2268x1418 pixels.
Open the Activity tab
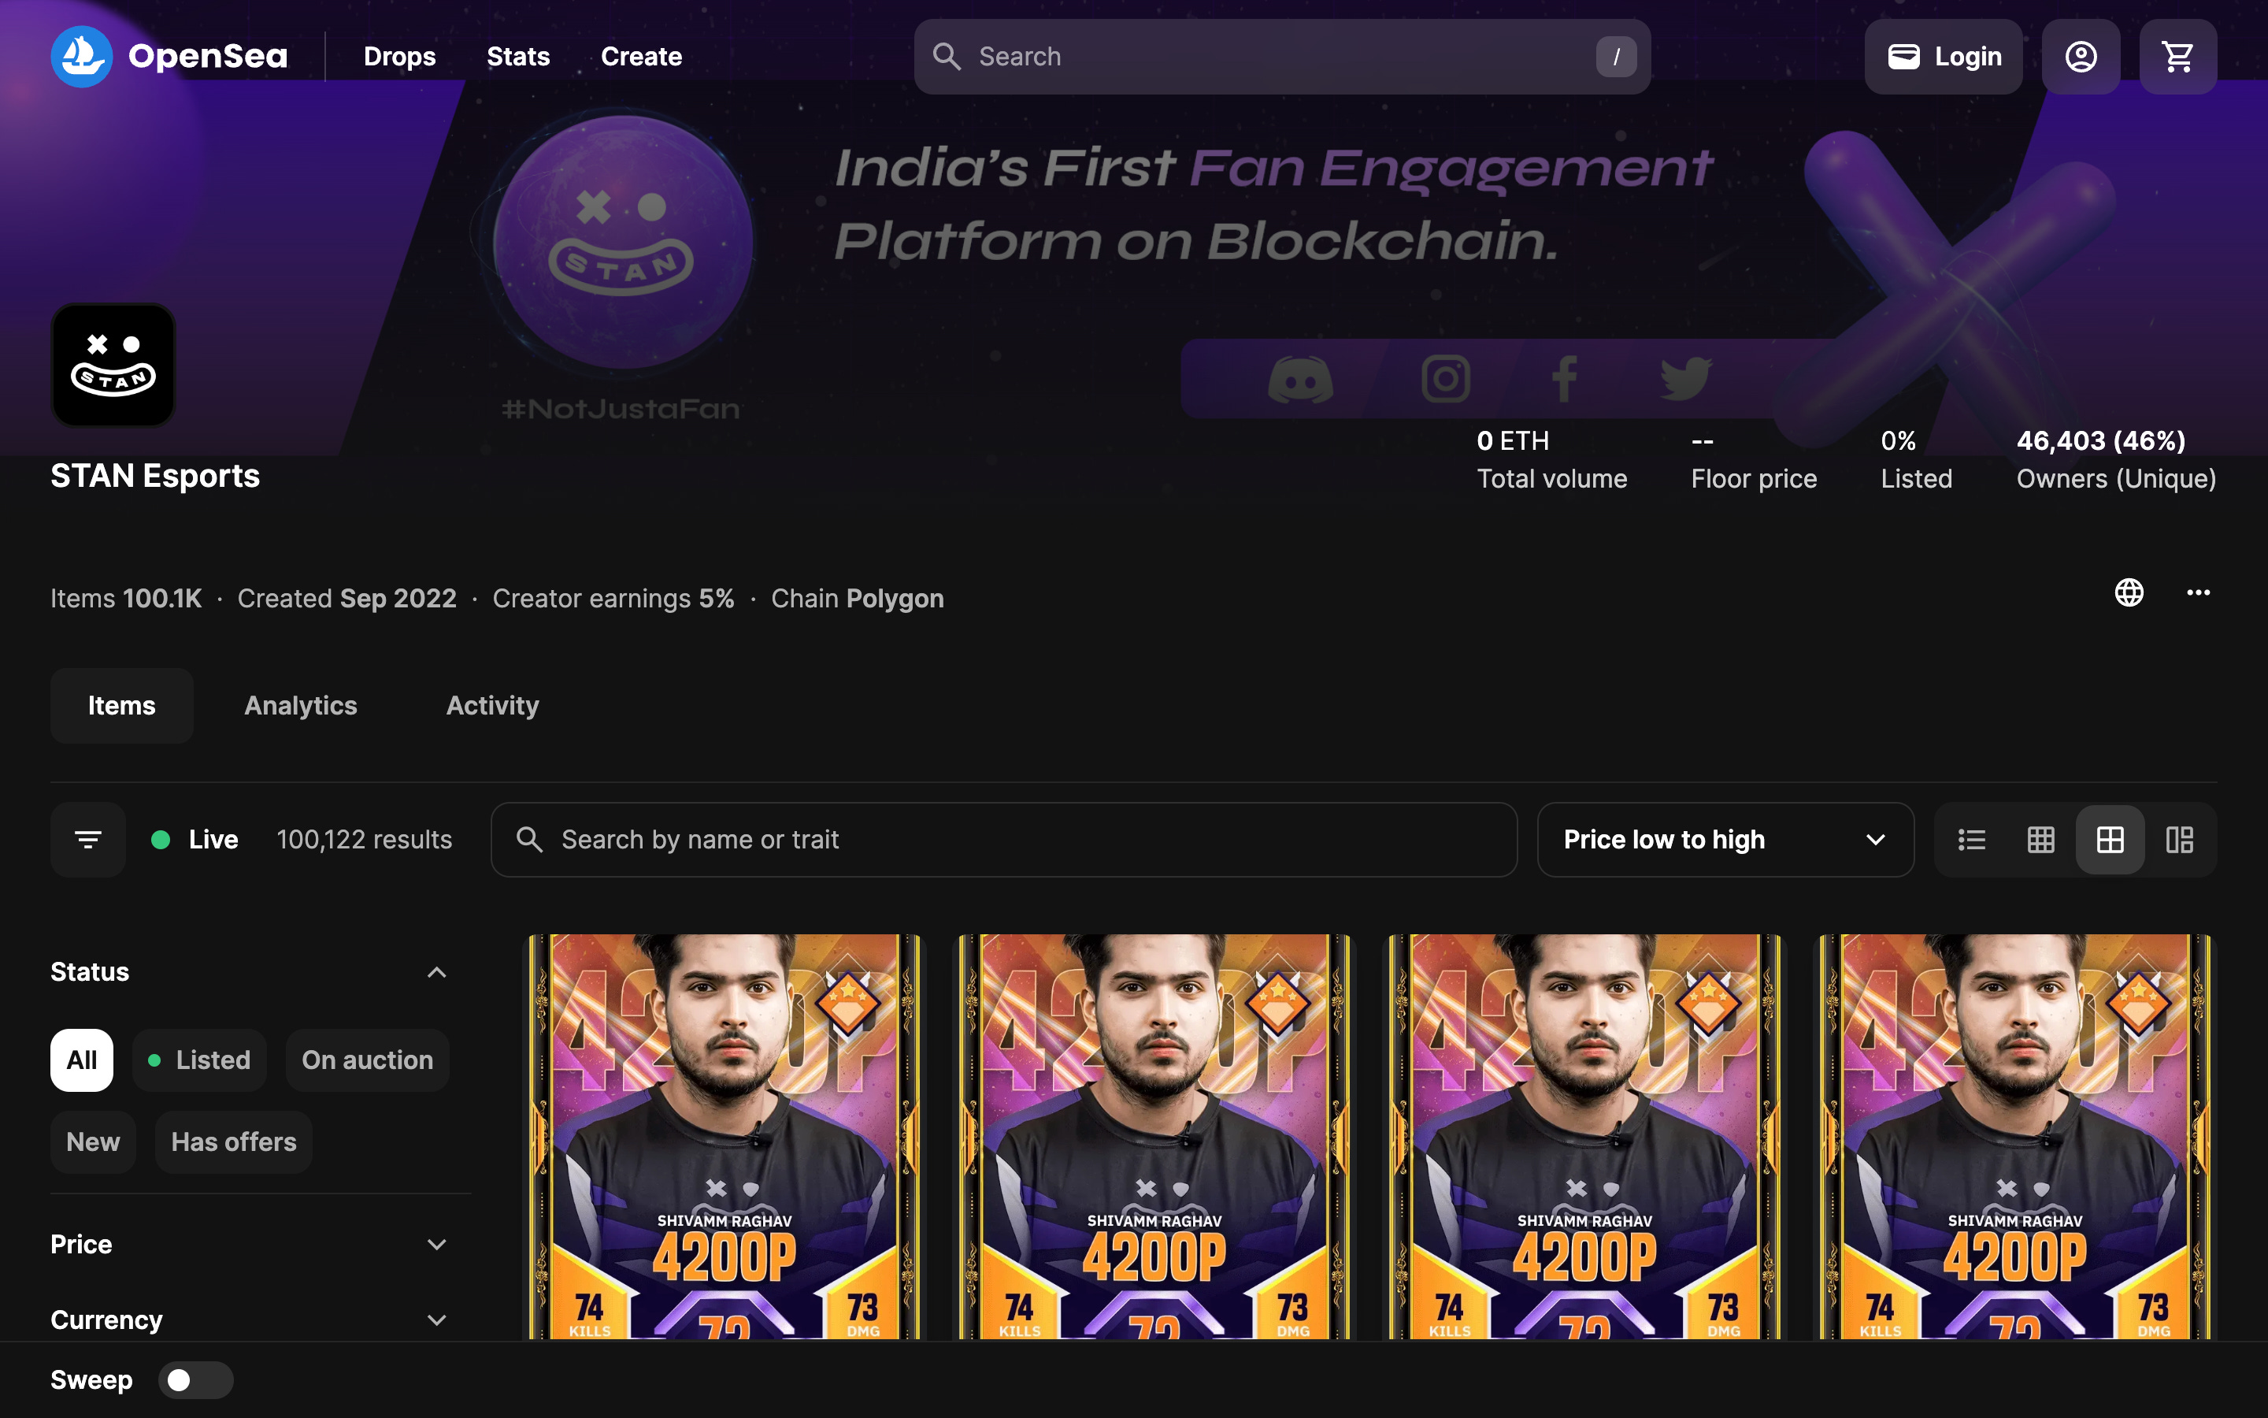tap(492, 705)
